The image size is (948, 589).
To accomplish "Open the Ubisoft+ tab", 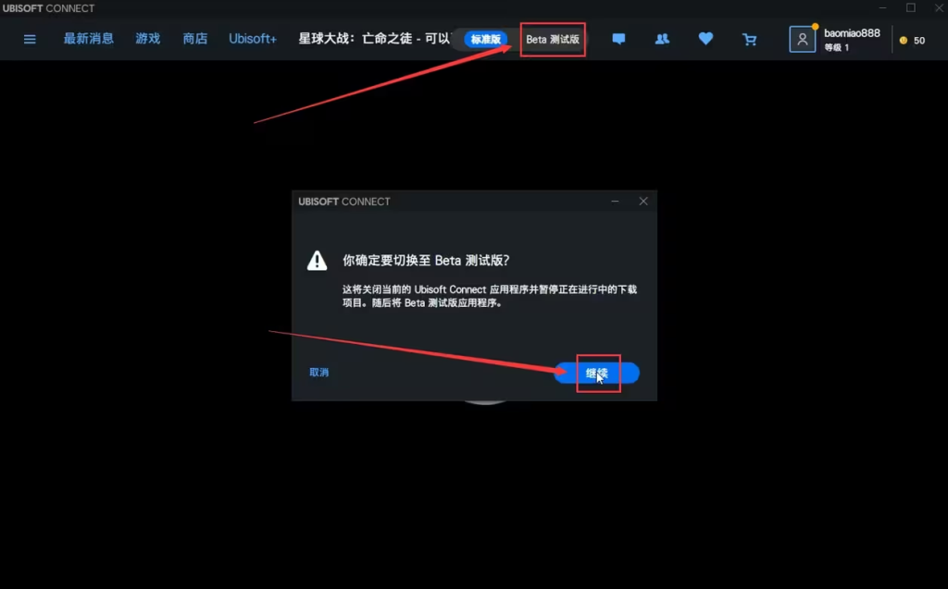I will pyautogui.click(x=252, y=39).
